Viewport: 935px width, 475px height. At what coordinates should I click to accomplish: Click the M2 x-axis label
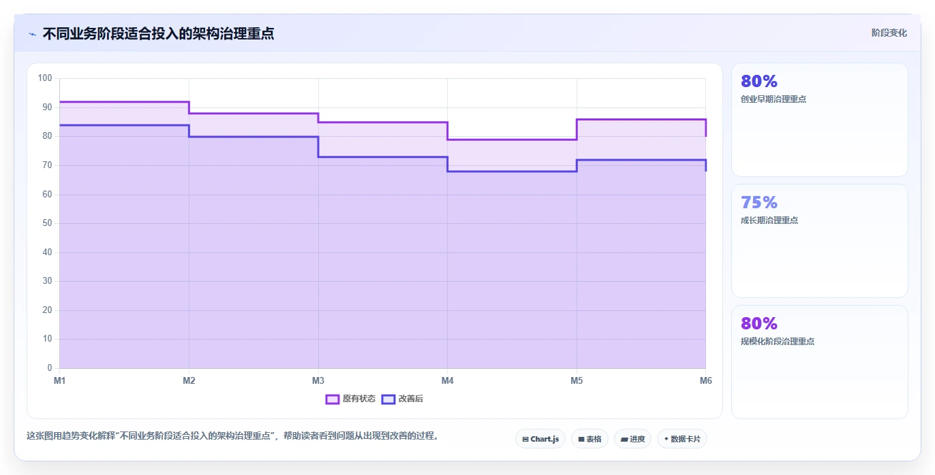(x=189, y=380)
